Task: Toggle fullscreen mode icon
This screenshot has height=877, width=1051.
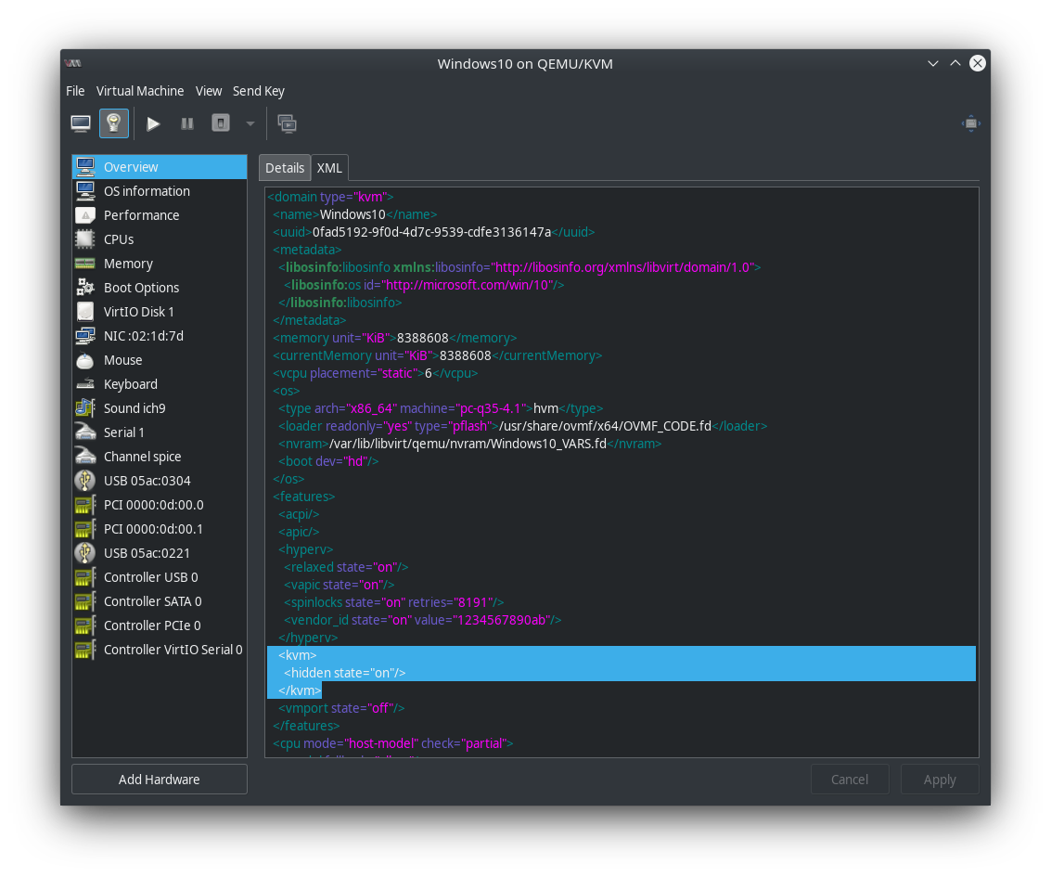Action: pos(970,123)
